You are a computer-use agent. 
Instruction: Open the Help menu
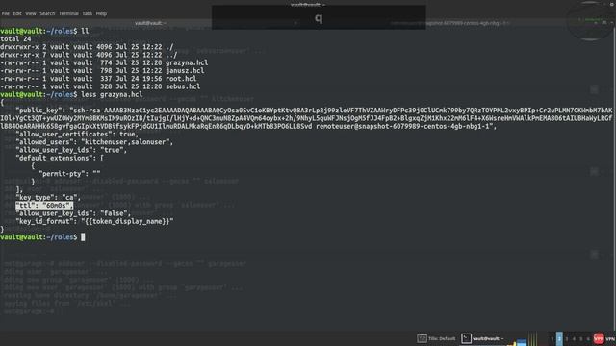pos(101,13)
